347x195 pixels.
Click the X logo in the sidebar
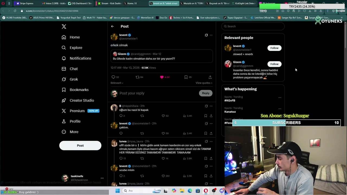[x=64, y=27]
